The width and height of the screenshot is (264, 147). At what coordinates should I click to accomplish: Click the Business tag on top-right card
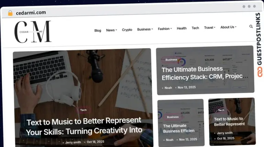[171, 60]
